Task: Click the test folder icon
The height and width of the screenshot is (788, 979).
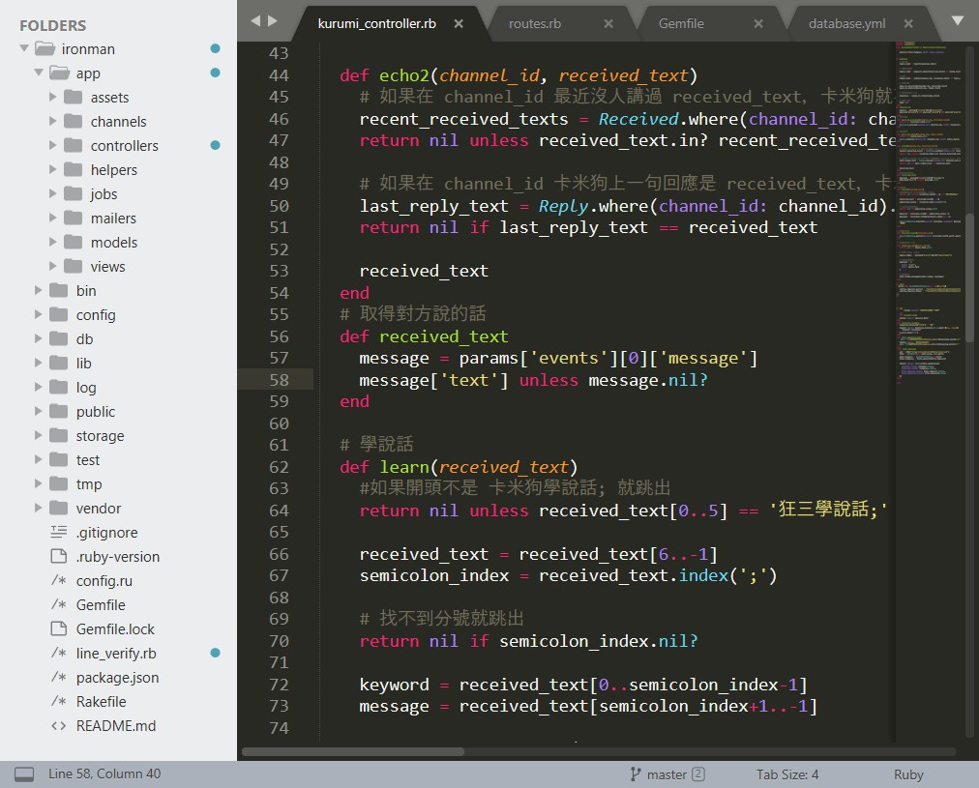Action: [x=59, y=460]
